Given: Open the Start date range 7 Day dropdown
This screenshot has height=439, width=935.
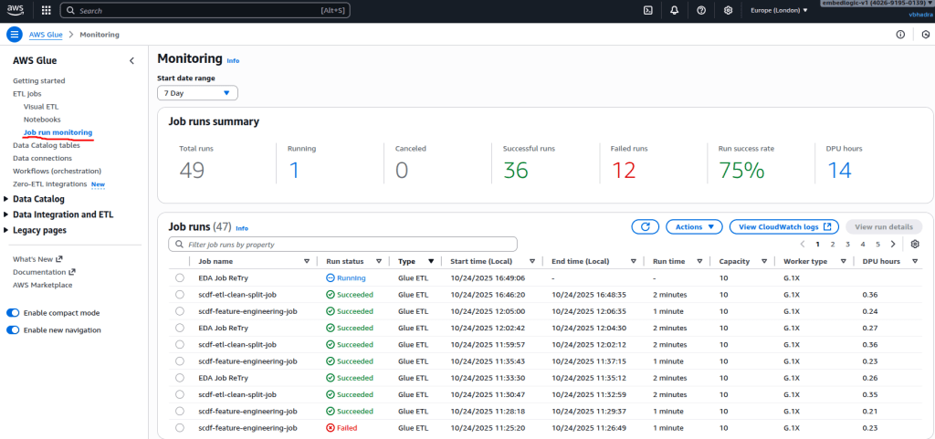Looking at the screenshot, I should (x=197, y=93).
